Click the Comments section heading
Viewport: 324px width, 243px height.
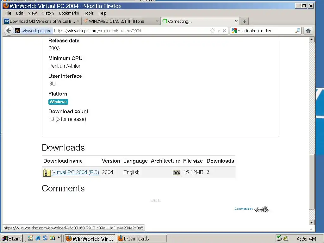[x=63, y=189]
